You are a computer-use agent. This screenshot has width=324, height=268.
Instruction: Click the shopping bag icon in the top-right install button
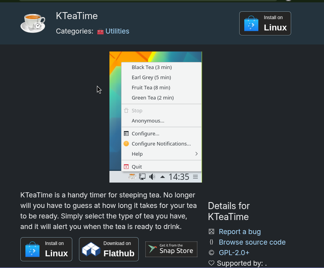pos(251,23)
